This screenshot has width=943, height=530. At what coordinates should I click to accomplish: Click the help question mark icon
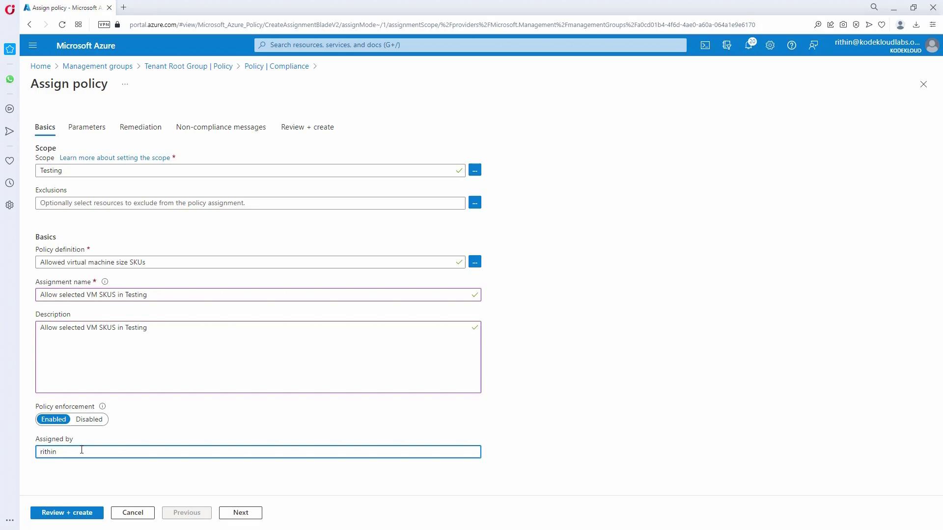[x=791, y=45]
